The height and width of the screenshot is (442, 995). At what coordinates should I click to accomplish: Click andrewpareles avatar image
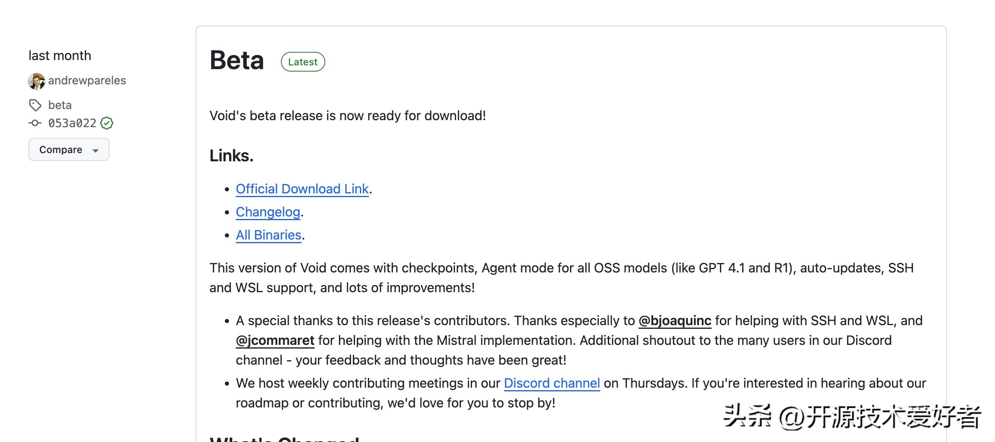click(x=36, y=81)
